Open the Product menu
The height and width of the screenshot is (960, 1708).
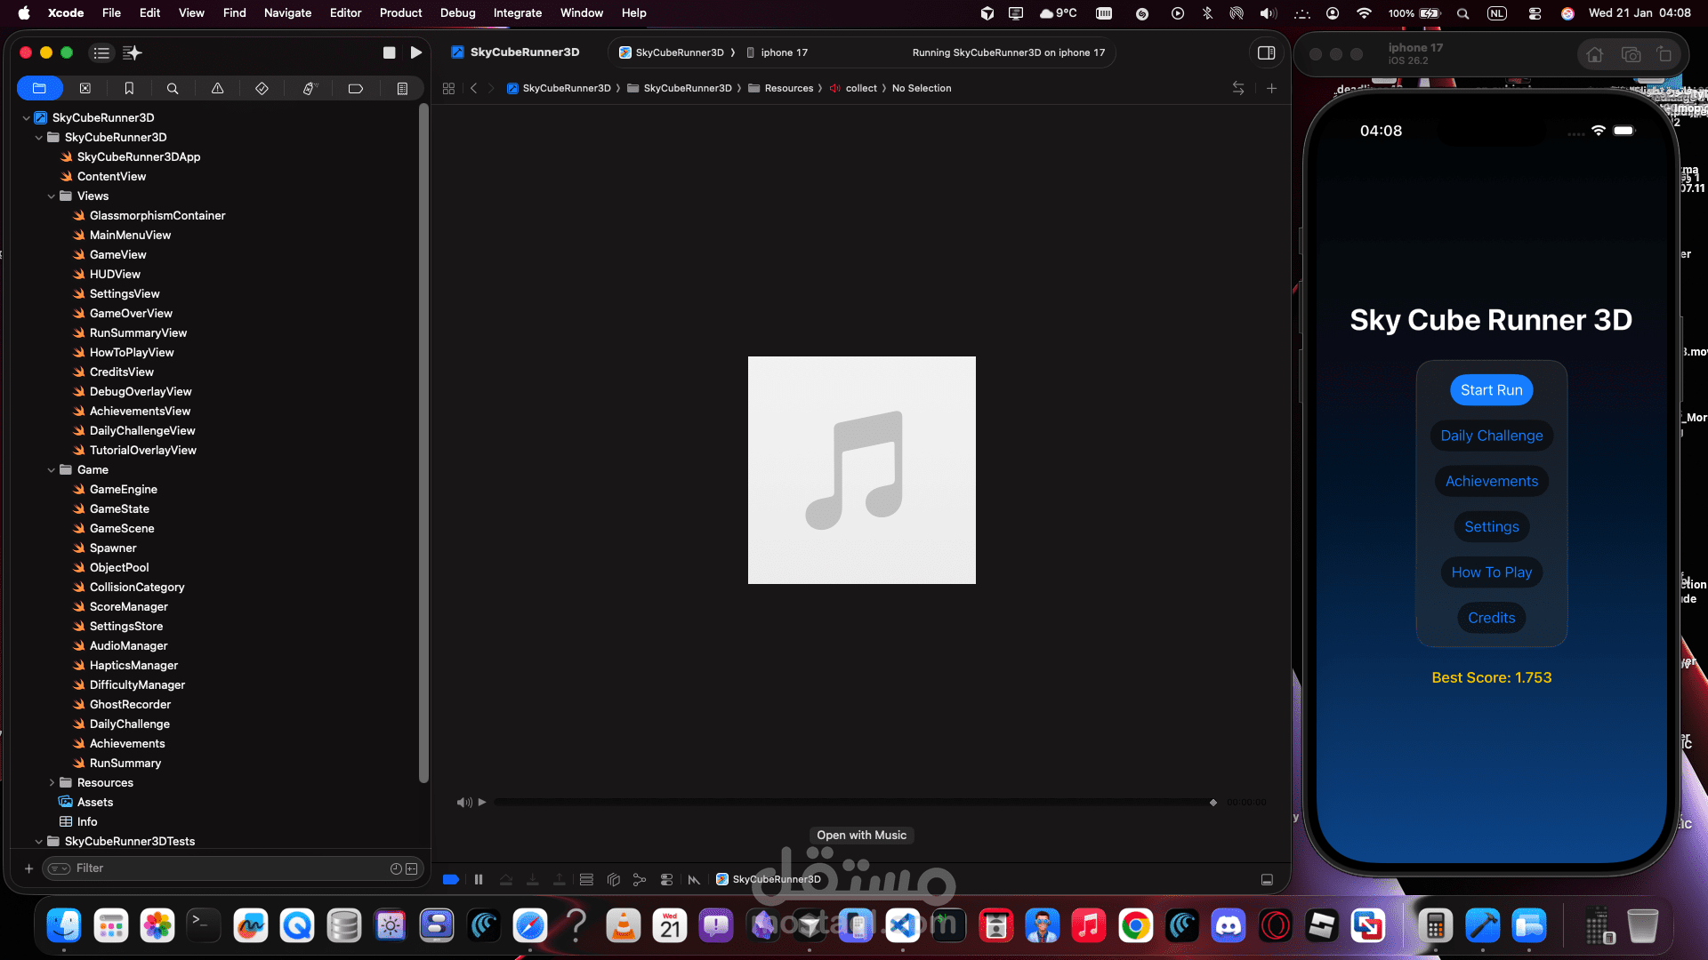click(400, 12)
